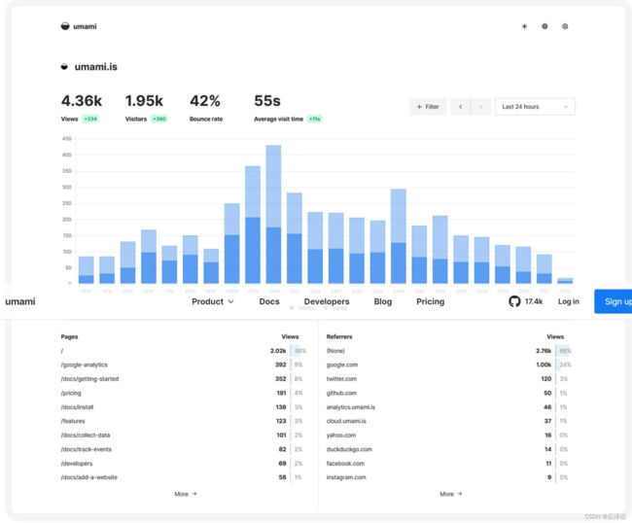Image resolution: width=632 pixels, height=523 pixels.
Task: Click the 42% Bounce rate metric
Action: point(206,108)
